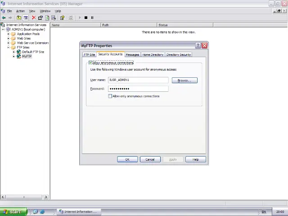Click the Application Pools folder icon
Image resolution: width=288 pixels, height=216 pixels.
click(x=13, y=34)
